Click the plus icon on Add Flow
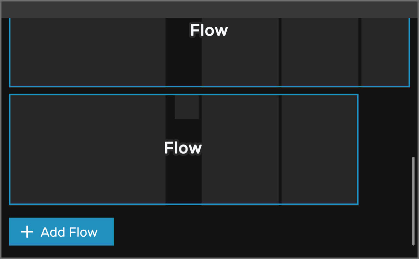419x259 pixels. 27,231
